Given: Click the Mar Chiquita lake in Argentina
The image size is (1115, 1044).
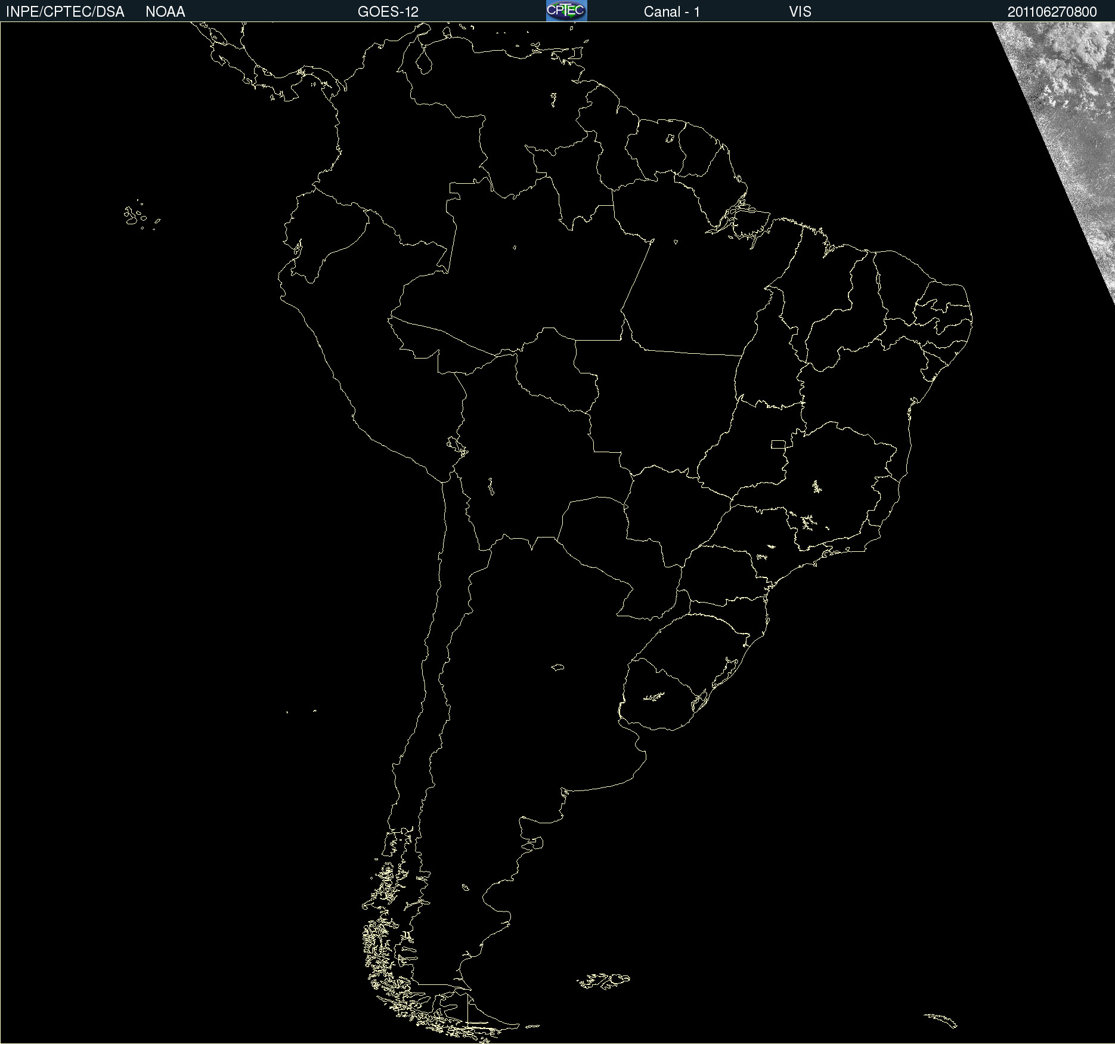Looking at the screenshot, I should coord(557,667).
